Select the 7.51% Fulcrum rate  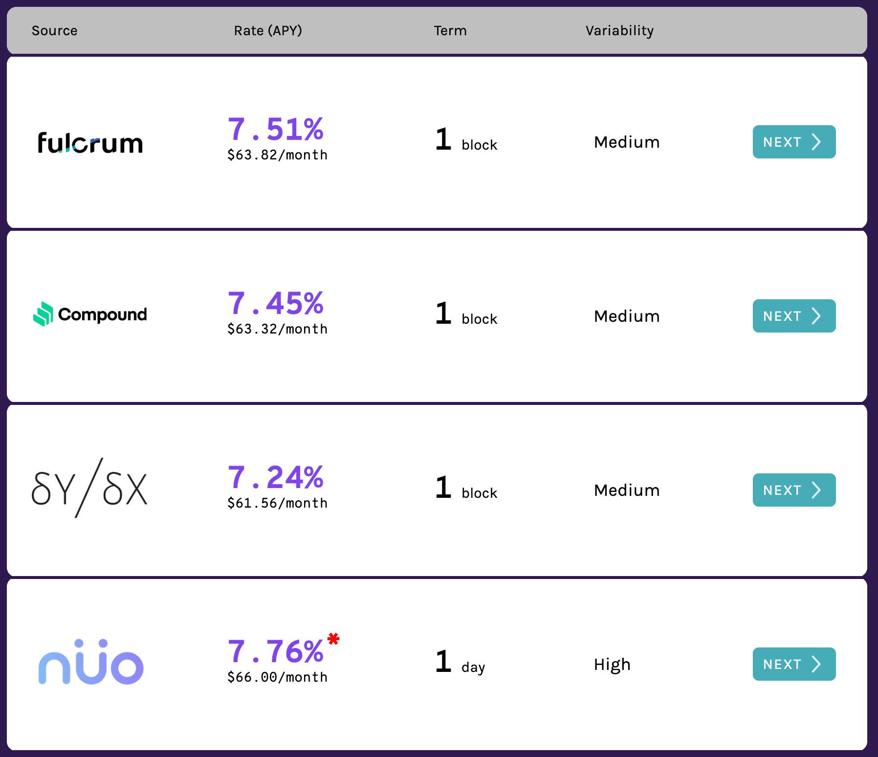pos(276,130)
